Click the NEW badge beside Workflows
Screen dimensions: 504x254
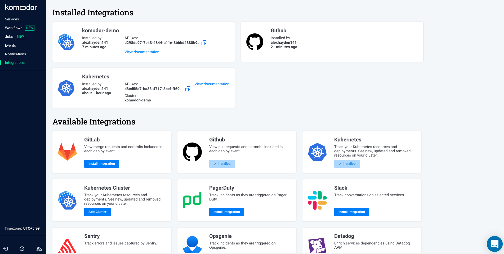tap(30, 28)
